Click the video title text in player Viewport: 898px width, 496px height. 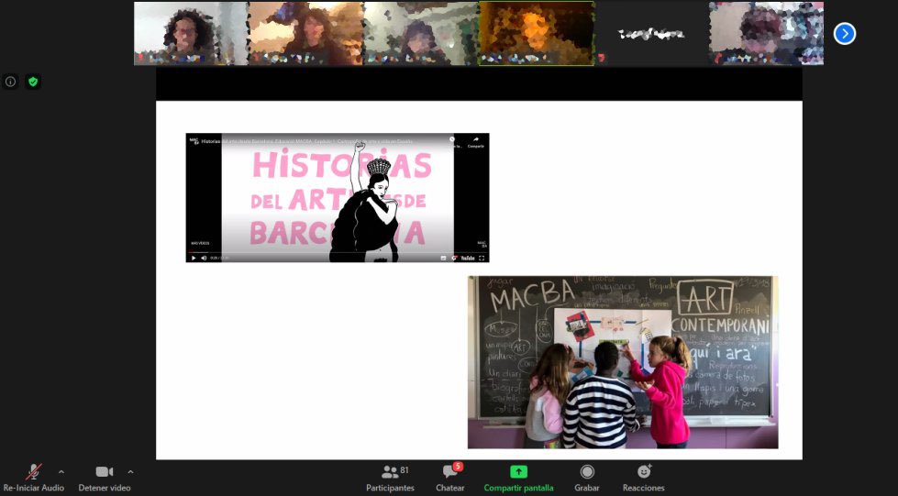coord(306,141)
